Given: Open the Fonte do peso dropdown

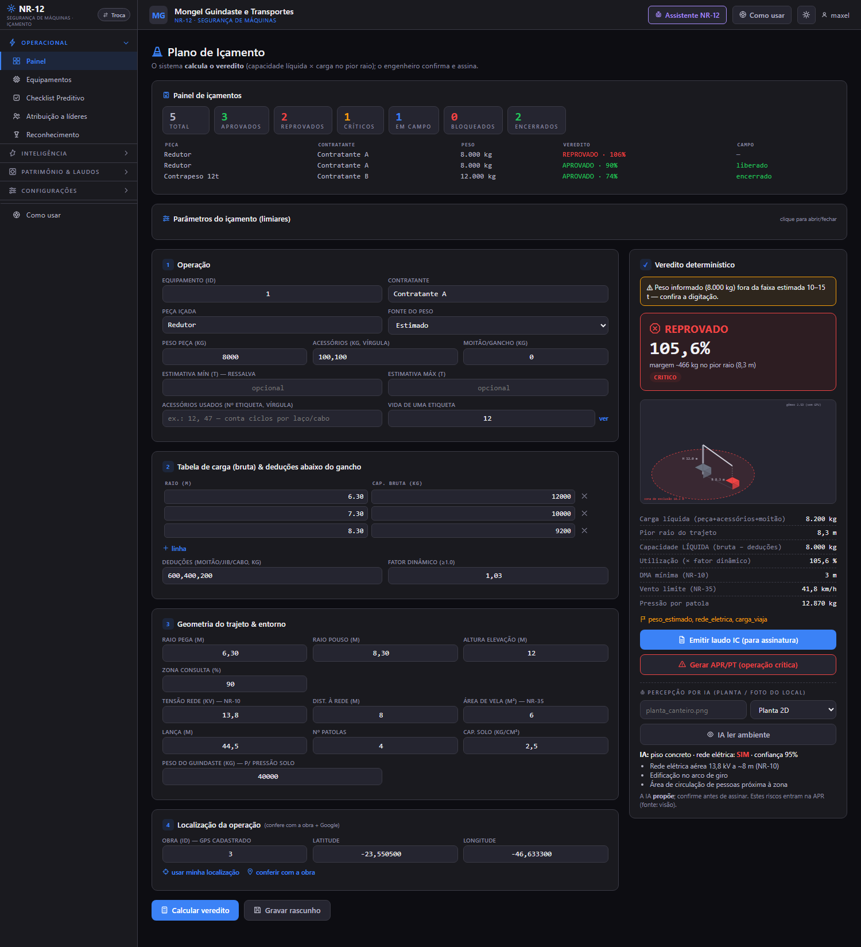Looking at the screenshot, I should coord(498,325).
